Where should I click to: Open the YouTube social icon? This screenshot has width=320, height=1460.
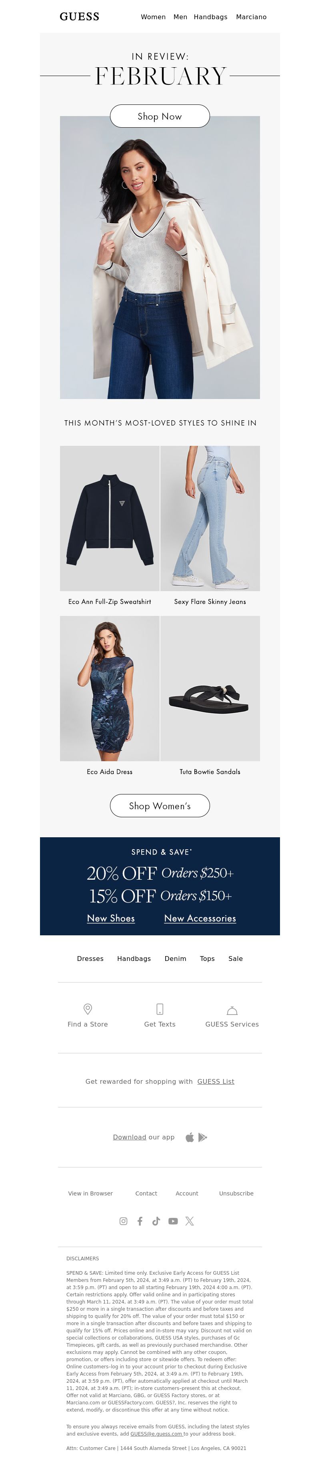(173, 1221)
